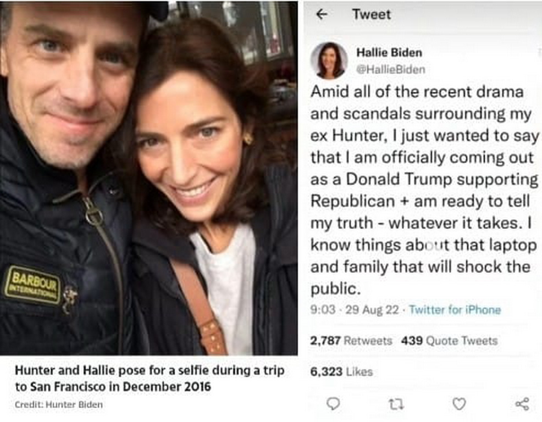This screenshot has width=542, height=422.
Task: Open the round profile avatar in the tweet
Action: point(329,60)
